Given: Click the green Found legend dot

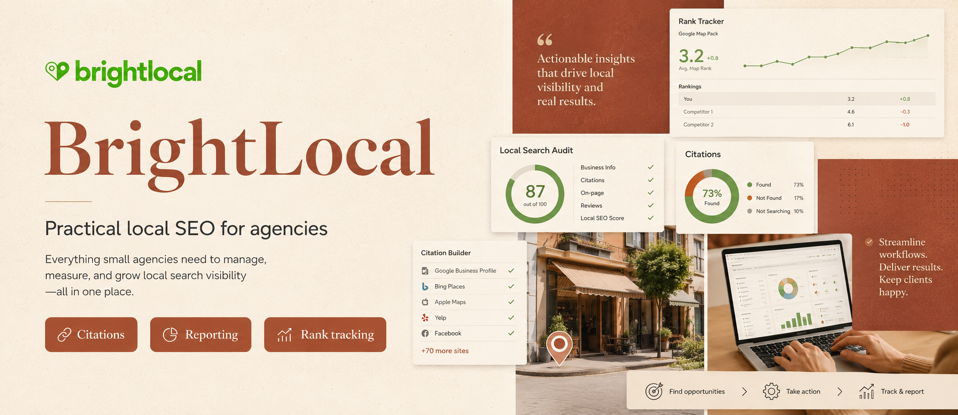Looking at the screenshot, I should 749,185.
